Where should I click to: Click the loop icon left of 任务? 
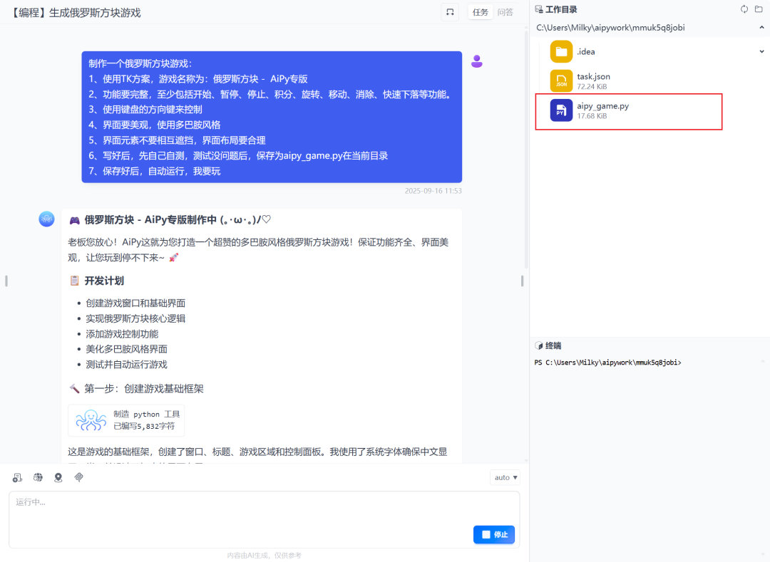(x=449, y=12)
